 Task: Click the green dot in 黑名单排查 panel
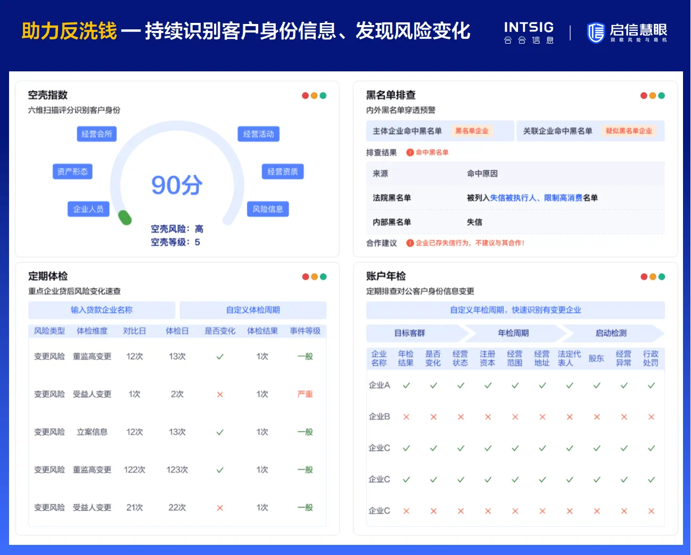[662, 96]
